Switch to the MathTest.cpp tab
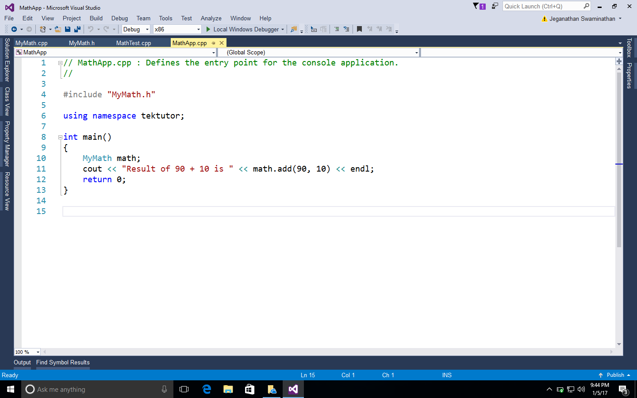 [134, 43]
